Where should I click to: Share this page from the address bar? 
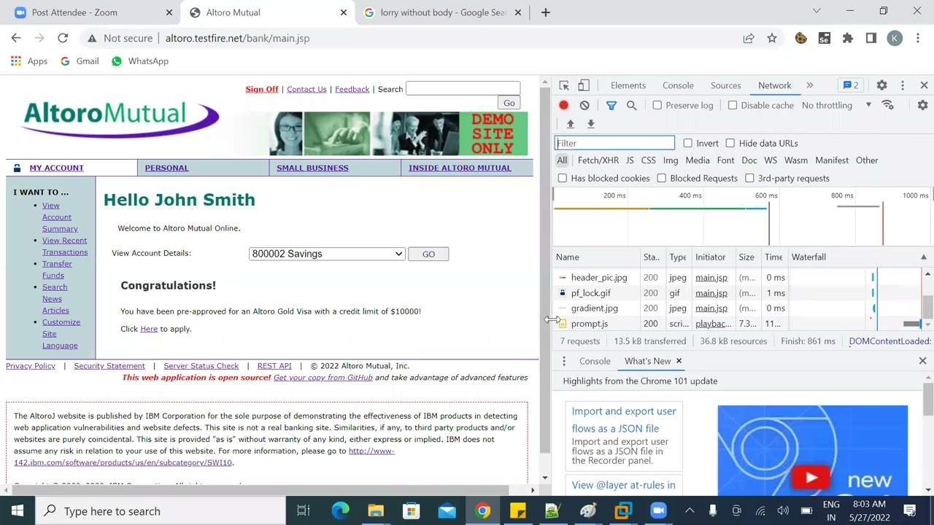click(749, 38)
